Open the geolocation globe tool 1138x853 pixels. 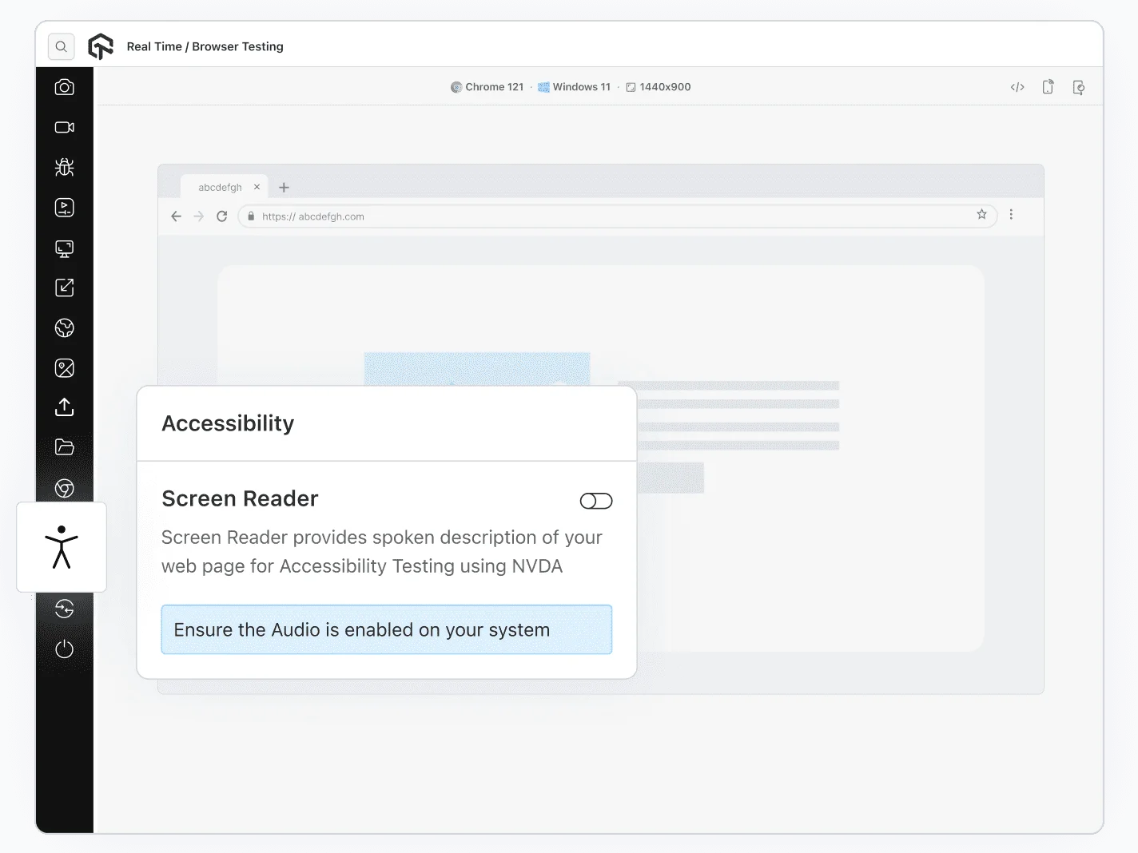click(x=64, y=327)
